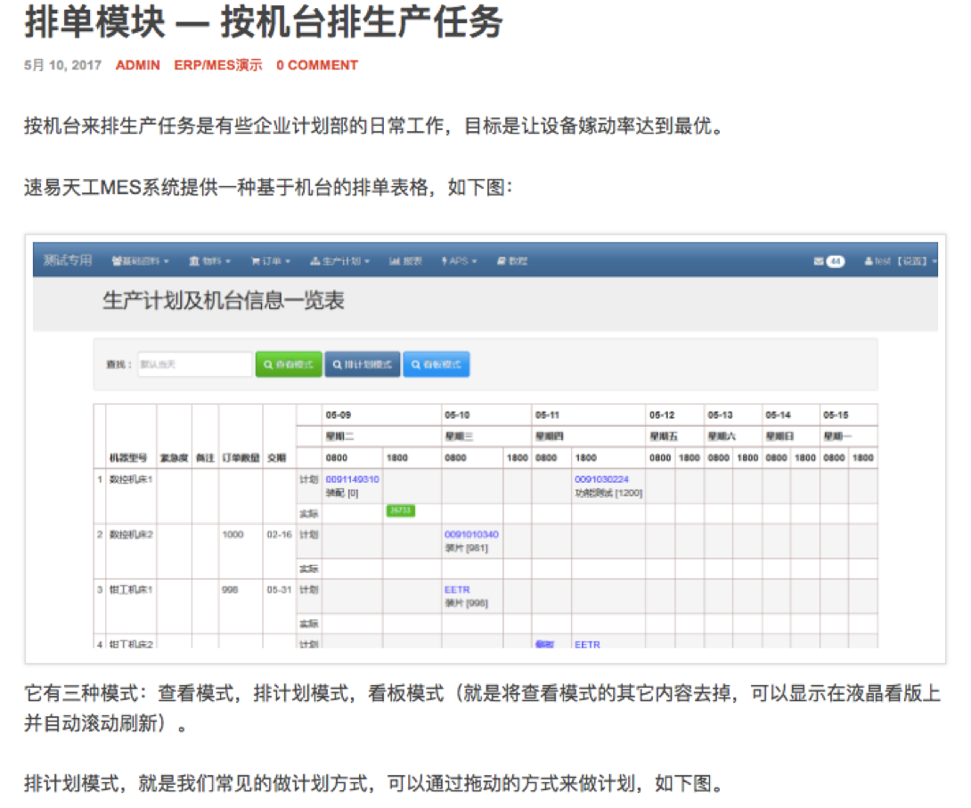Open the ADMIN author link
The image size is (971, 808).
(x=138, y=65)
